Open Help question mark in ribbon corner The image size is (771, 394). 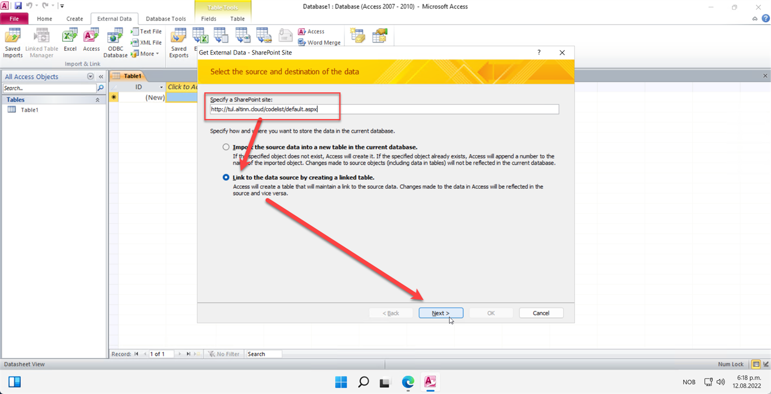765,18
